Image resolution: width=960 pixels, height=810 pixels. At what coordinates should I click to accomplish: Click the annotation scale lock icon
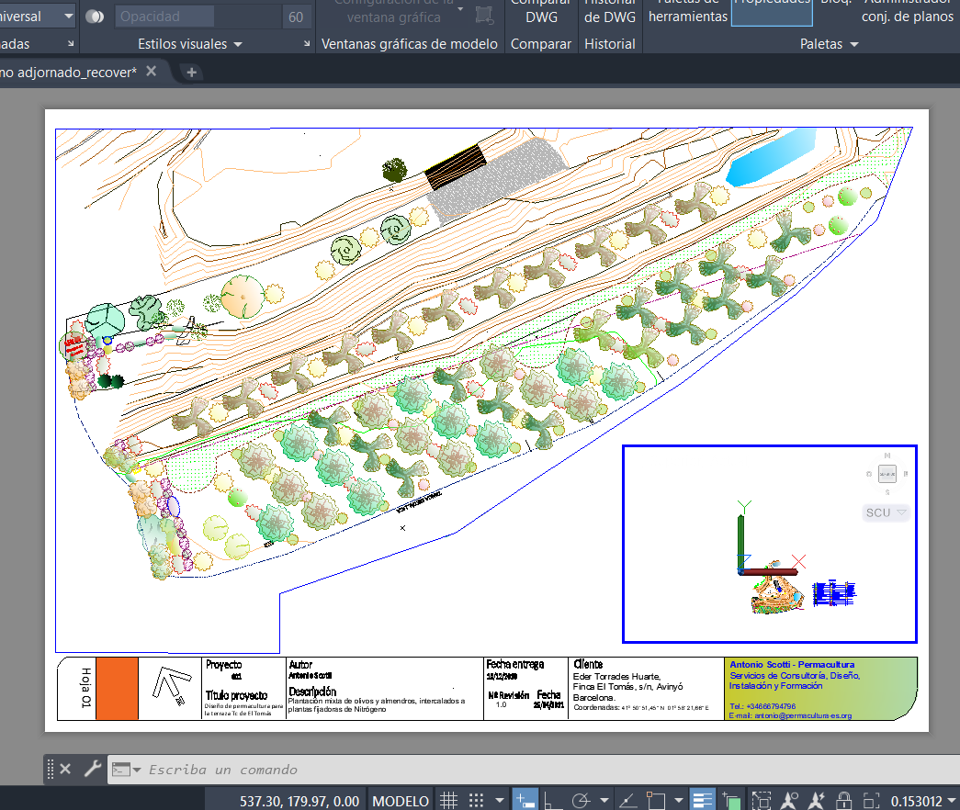pyautogui.click(x=845, y=800)
